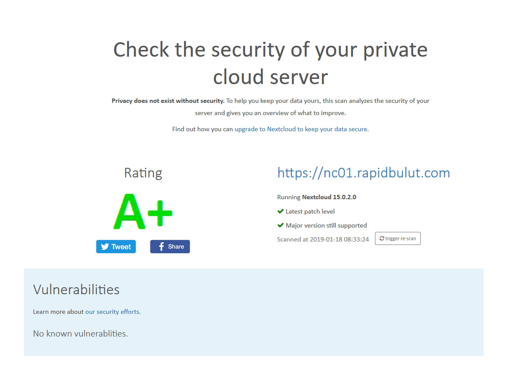Click the Twitter bird icon
508x374 pixels.
tap(105, 247)
